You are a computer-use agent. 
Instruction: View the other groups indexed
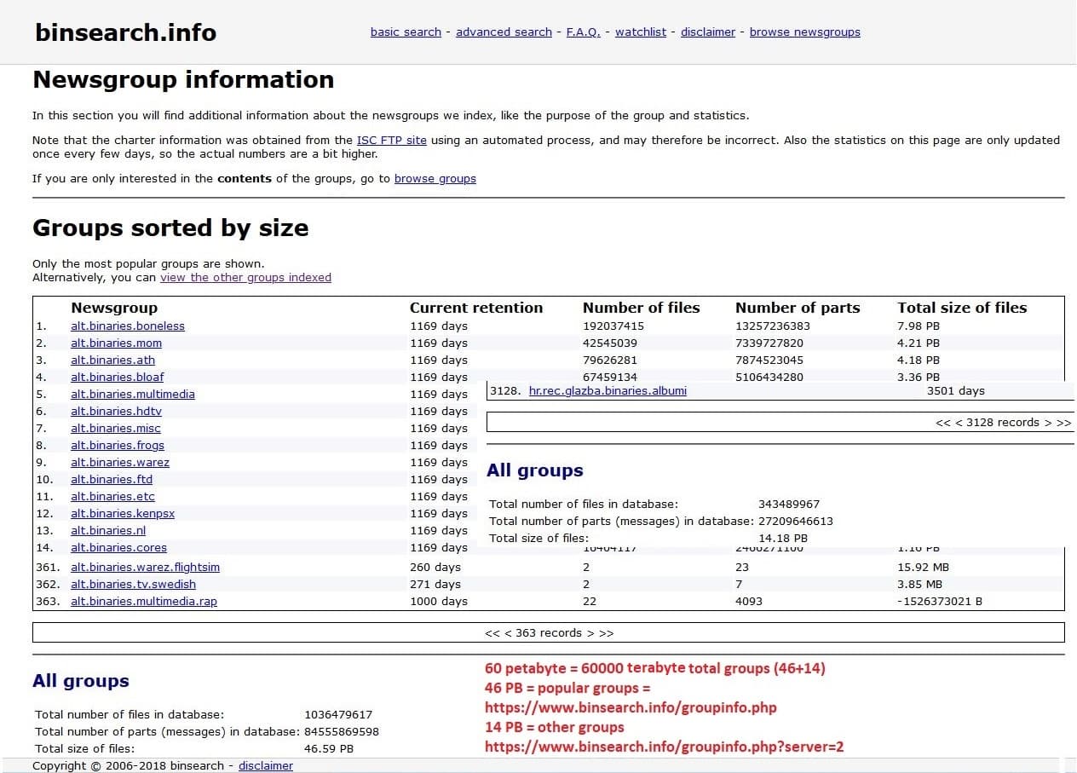pyautogui.click(x=245, y=277)
